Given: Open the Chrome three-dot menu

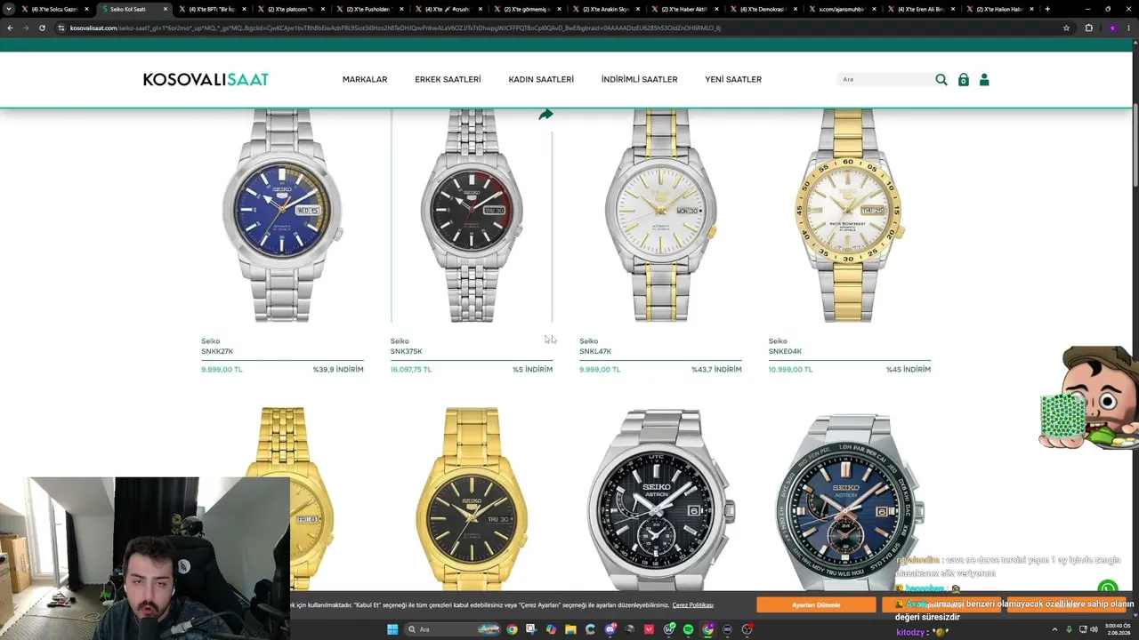Looking at the screenshot, I should 1130,28.
